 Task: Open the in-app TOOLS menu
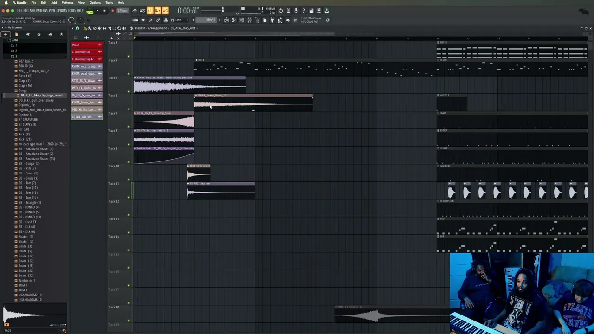pos(72,11)
